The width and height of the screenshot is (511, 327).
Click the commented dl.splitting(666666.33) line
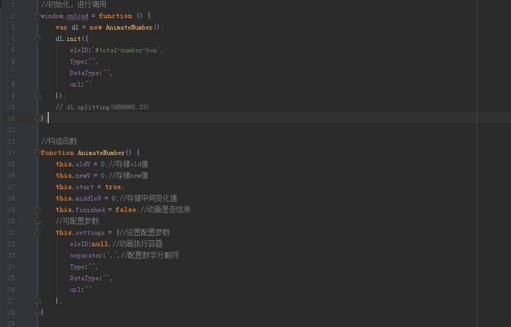coord(102,107)
